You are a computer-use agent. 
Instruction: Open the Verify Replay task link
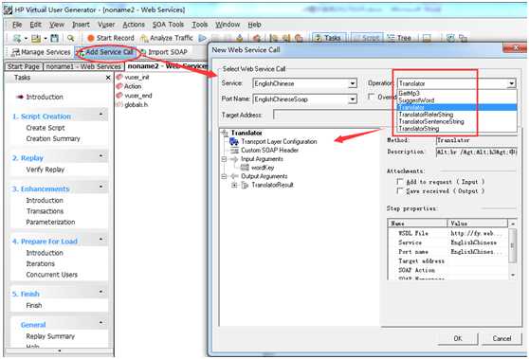[46, 170]
